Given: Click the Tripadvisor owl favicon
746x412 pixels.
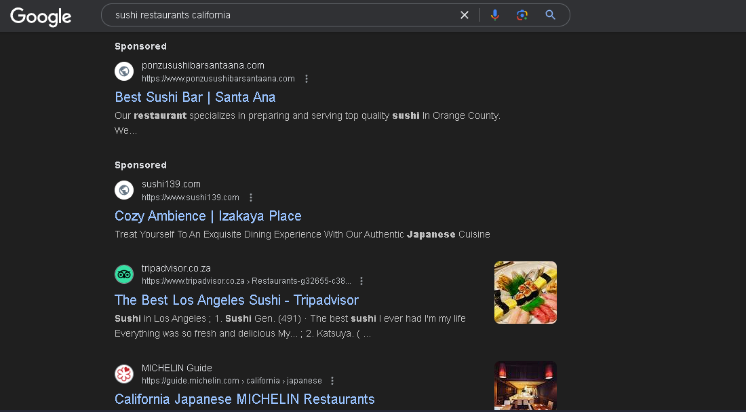Looking at the screenshot, I should click(x=124, y=274).
